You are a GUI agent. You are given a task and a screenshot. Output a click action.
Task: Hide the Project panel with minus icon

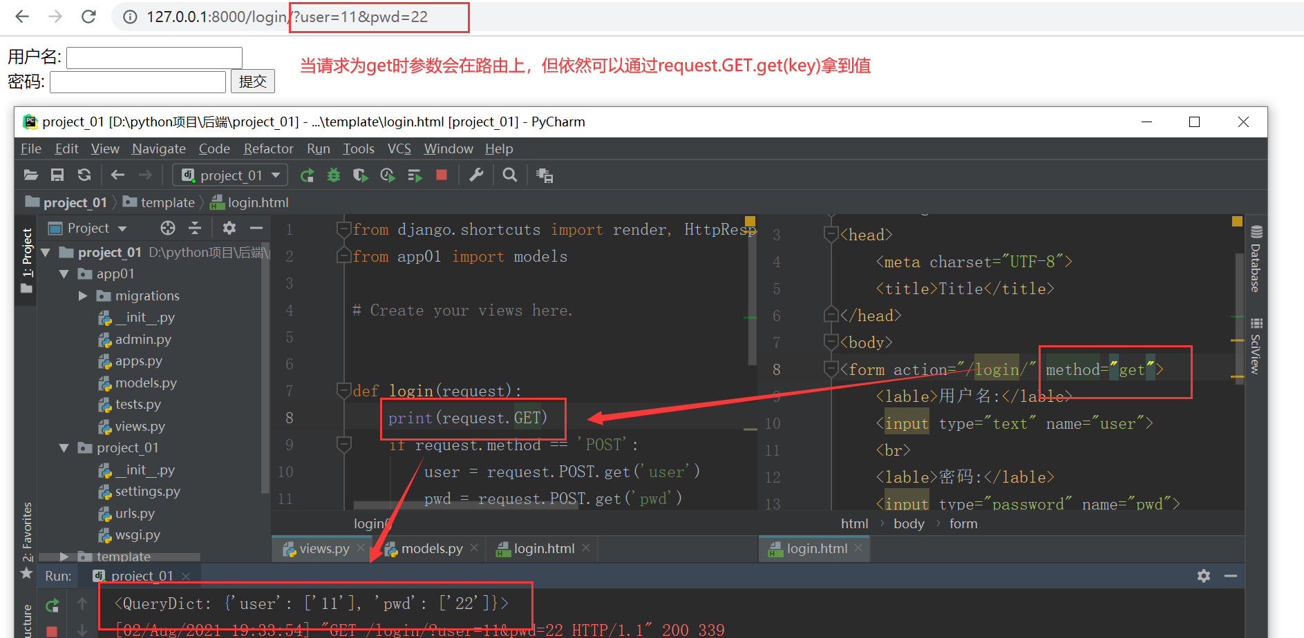point(256,228)
